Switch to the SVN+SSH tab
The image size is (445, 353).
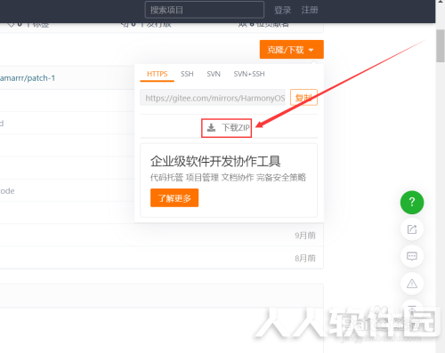click(x=249, y=74)
